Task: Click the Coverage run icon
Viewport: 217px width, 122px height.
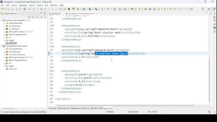Action: coord(90,9)
